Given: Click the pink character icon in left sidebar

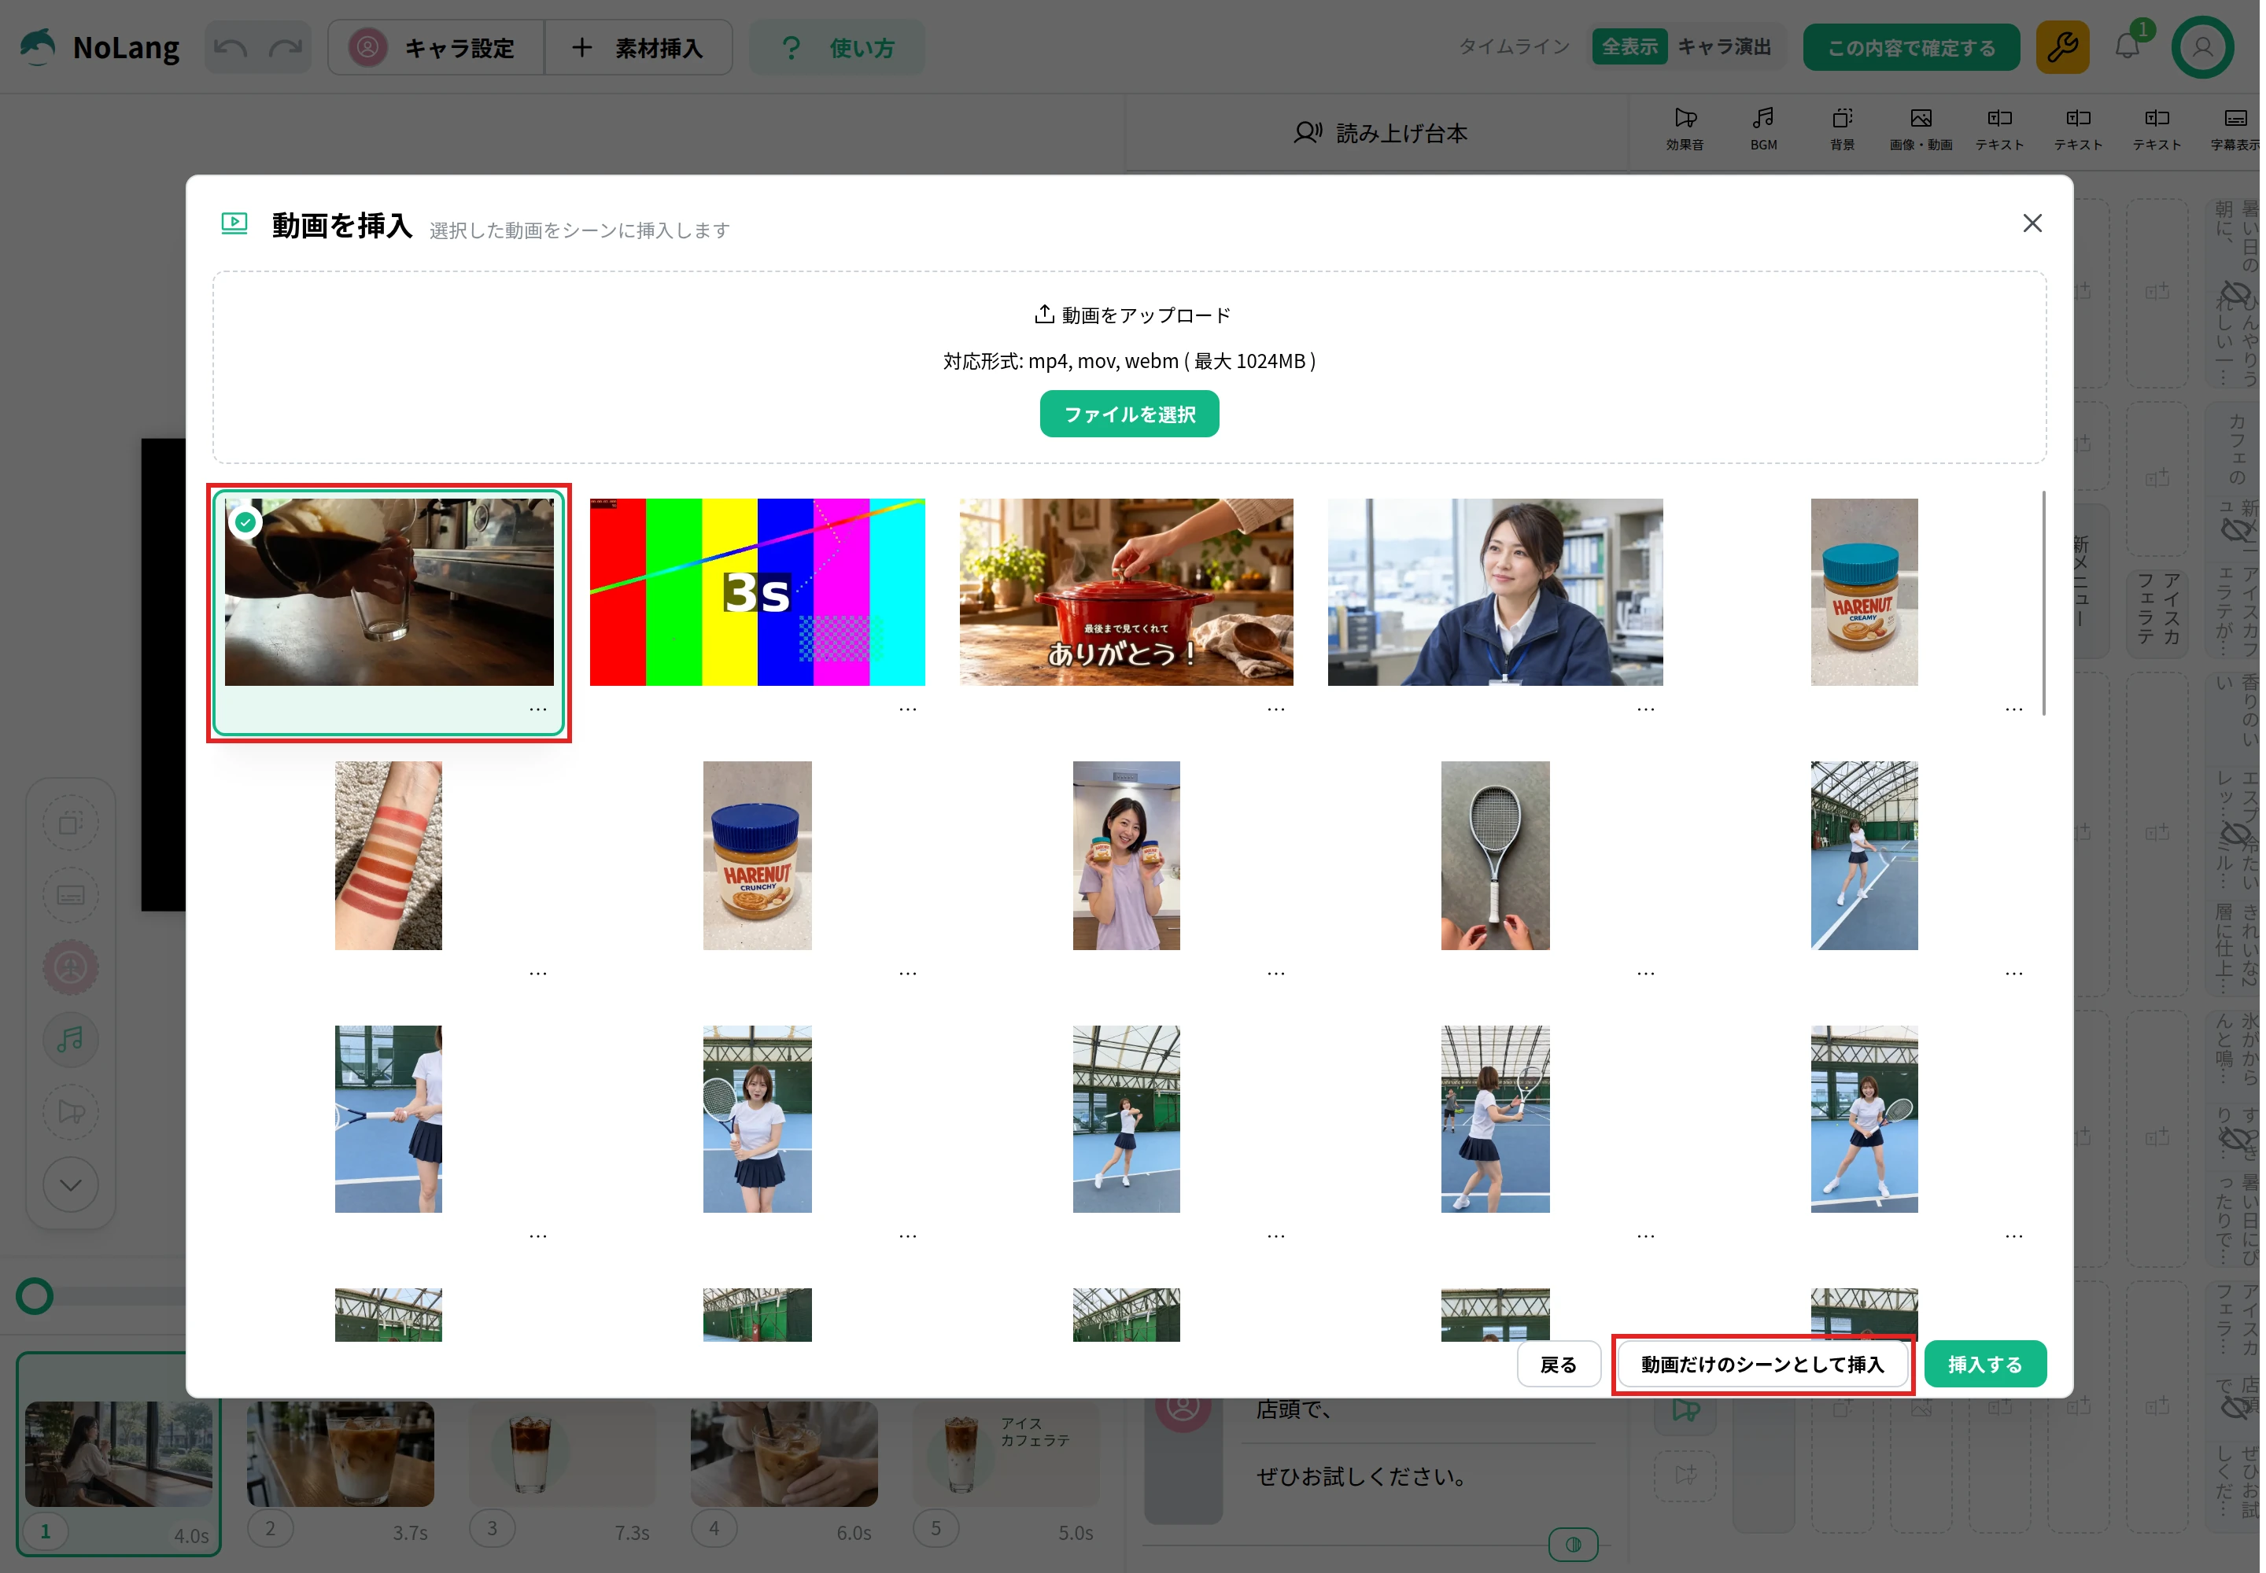Looking at the screenshot, I should point(70,968).
